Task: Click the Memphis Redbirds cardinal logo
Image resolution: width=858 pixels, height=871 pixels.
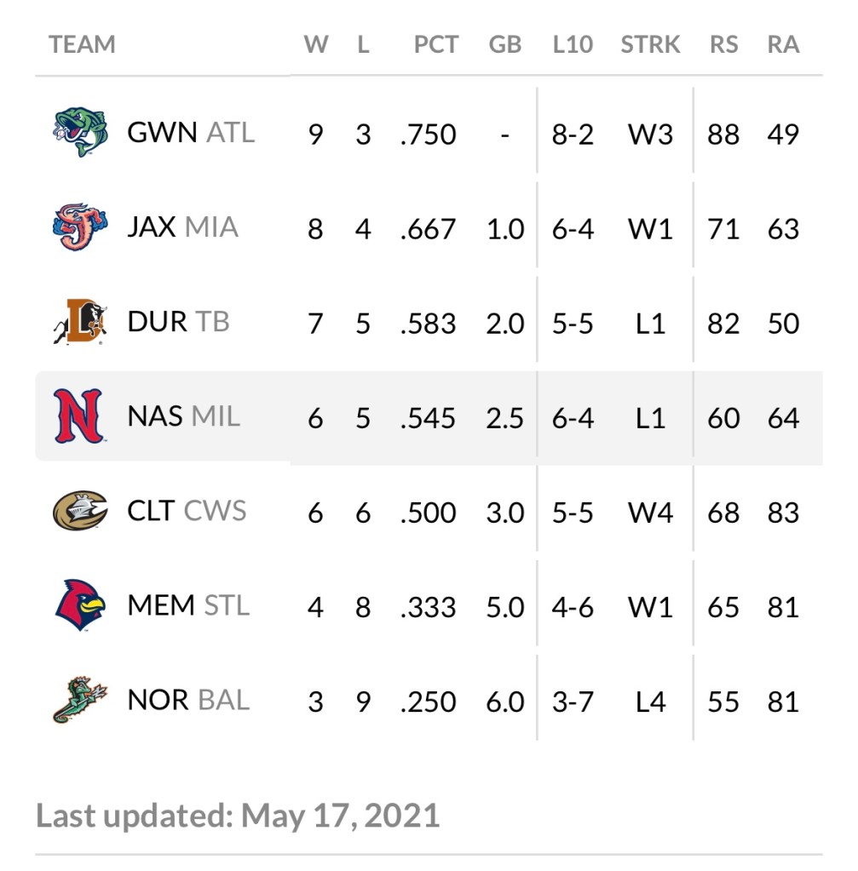Action: (80, 605)
